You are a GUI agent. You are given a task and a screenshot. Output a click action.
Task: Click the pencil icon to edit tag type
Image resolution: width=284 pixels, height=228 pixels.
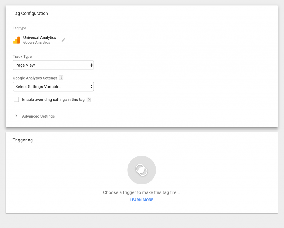pos(63,40)
